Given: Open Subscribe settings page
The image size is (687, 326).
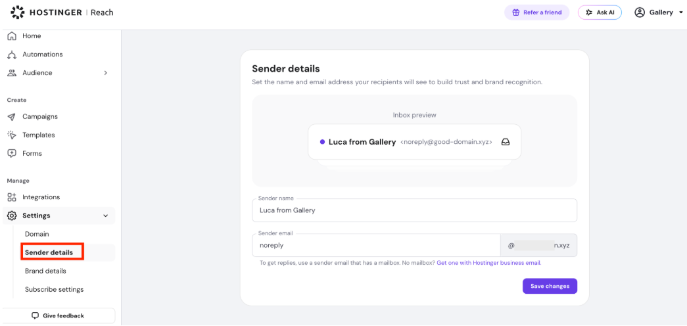Looking at the screenshot, I should point(55,289).
